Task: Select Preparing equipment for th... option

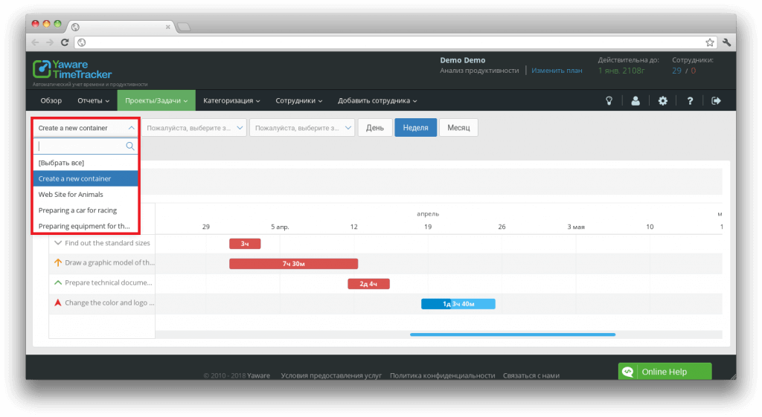Action: coord(86,226)
